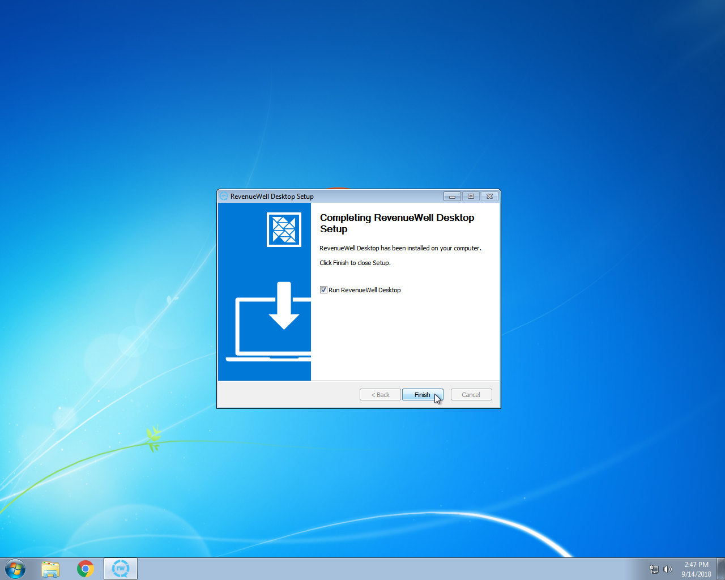
Task: Go back with the Back button
Action: (x=380, y=395)
